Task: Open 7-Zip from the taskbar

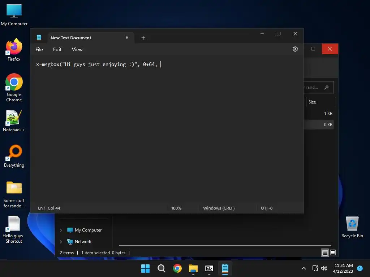Action: (209, 268)
